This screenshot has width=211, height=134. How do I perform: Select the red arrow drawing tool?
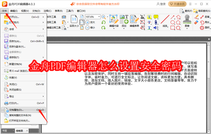173,17
